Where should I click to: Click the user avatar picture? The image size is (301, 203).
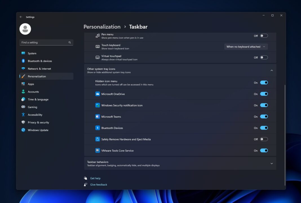coord(25,29)
